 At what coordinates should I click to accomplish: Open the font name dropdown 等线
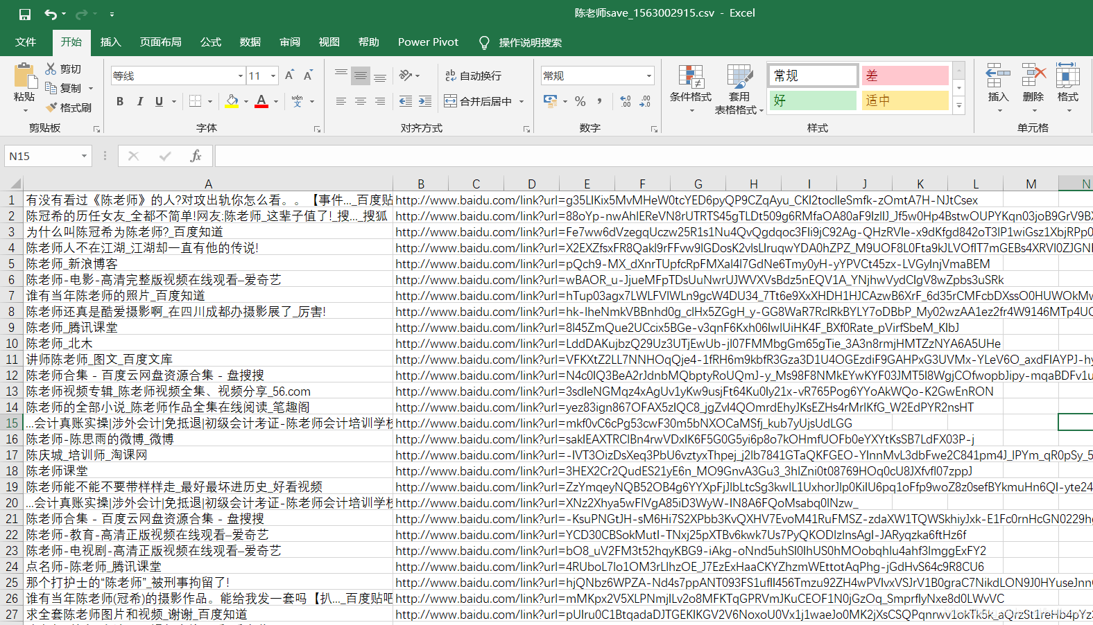pyautogui.click(x=241, y=76)
